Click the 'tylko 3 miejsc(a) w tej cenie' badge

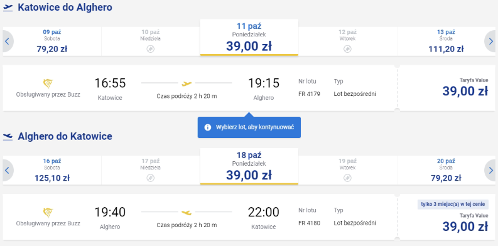coord(453,204)
